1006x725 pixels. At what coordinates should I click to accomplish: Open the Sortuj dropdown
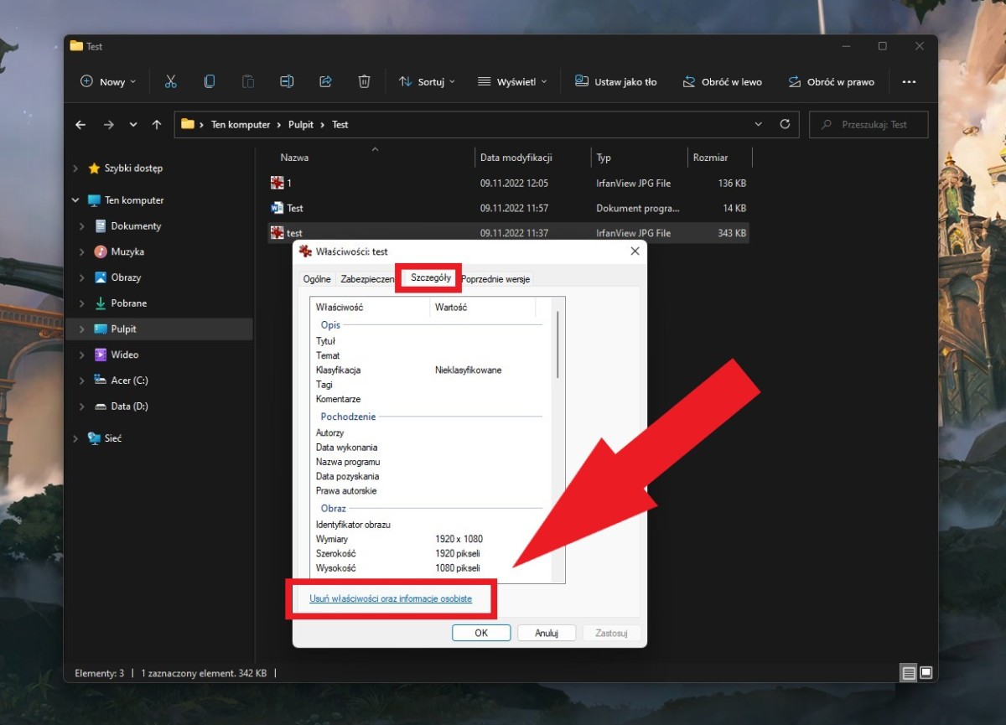427,81
